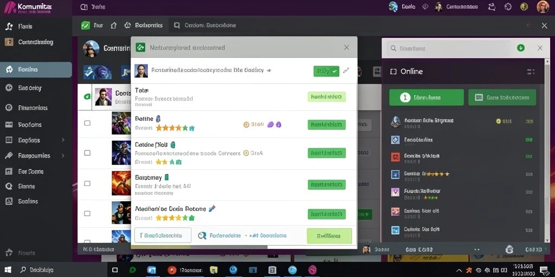555x277 pixels.
Task: Click the pencil edit icon in the dialog header row
Action: point(346,71)
